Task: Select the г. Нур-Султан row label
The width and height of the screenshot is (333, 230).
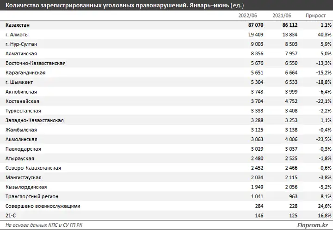Action: click(21, 44)
